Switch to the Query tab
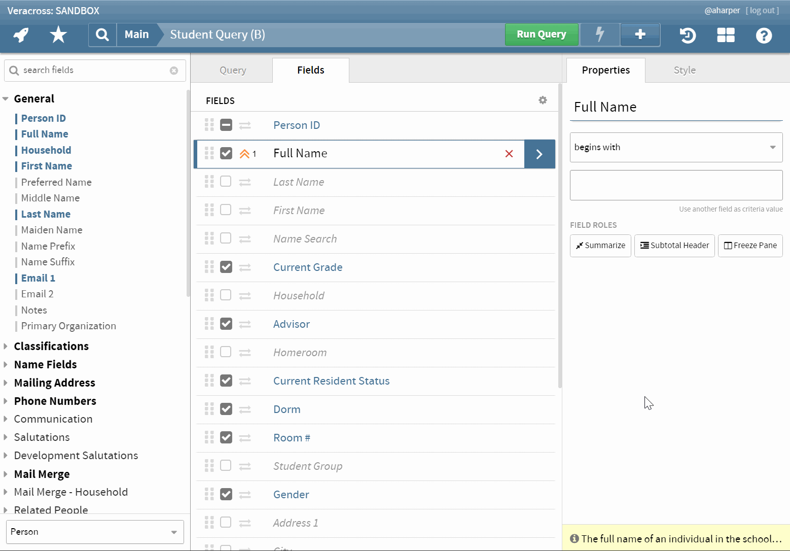 (233, 70)
